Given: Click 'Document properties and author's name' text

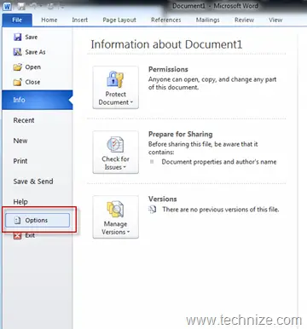Looking at the screenshot, I should click(x=219, y=162).
